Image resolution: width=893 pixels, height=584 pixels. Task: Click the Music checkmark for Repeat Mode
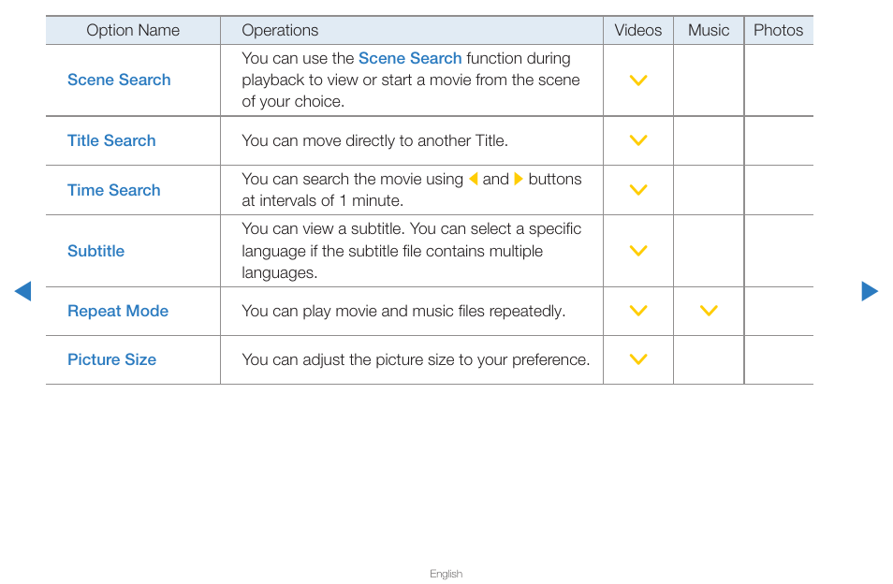[x=709, y=311]
